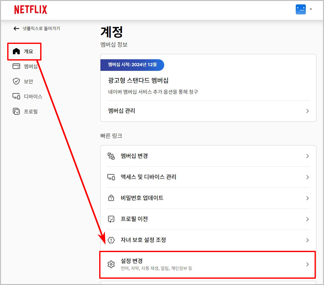Select the 보안 shield icon
The height and width of the screenshot is (285, 324).
[16, 81]
